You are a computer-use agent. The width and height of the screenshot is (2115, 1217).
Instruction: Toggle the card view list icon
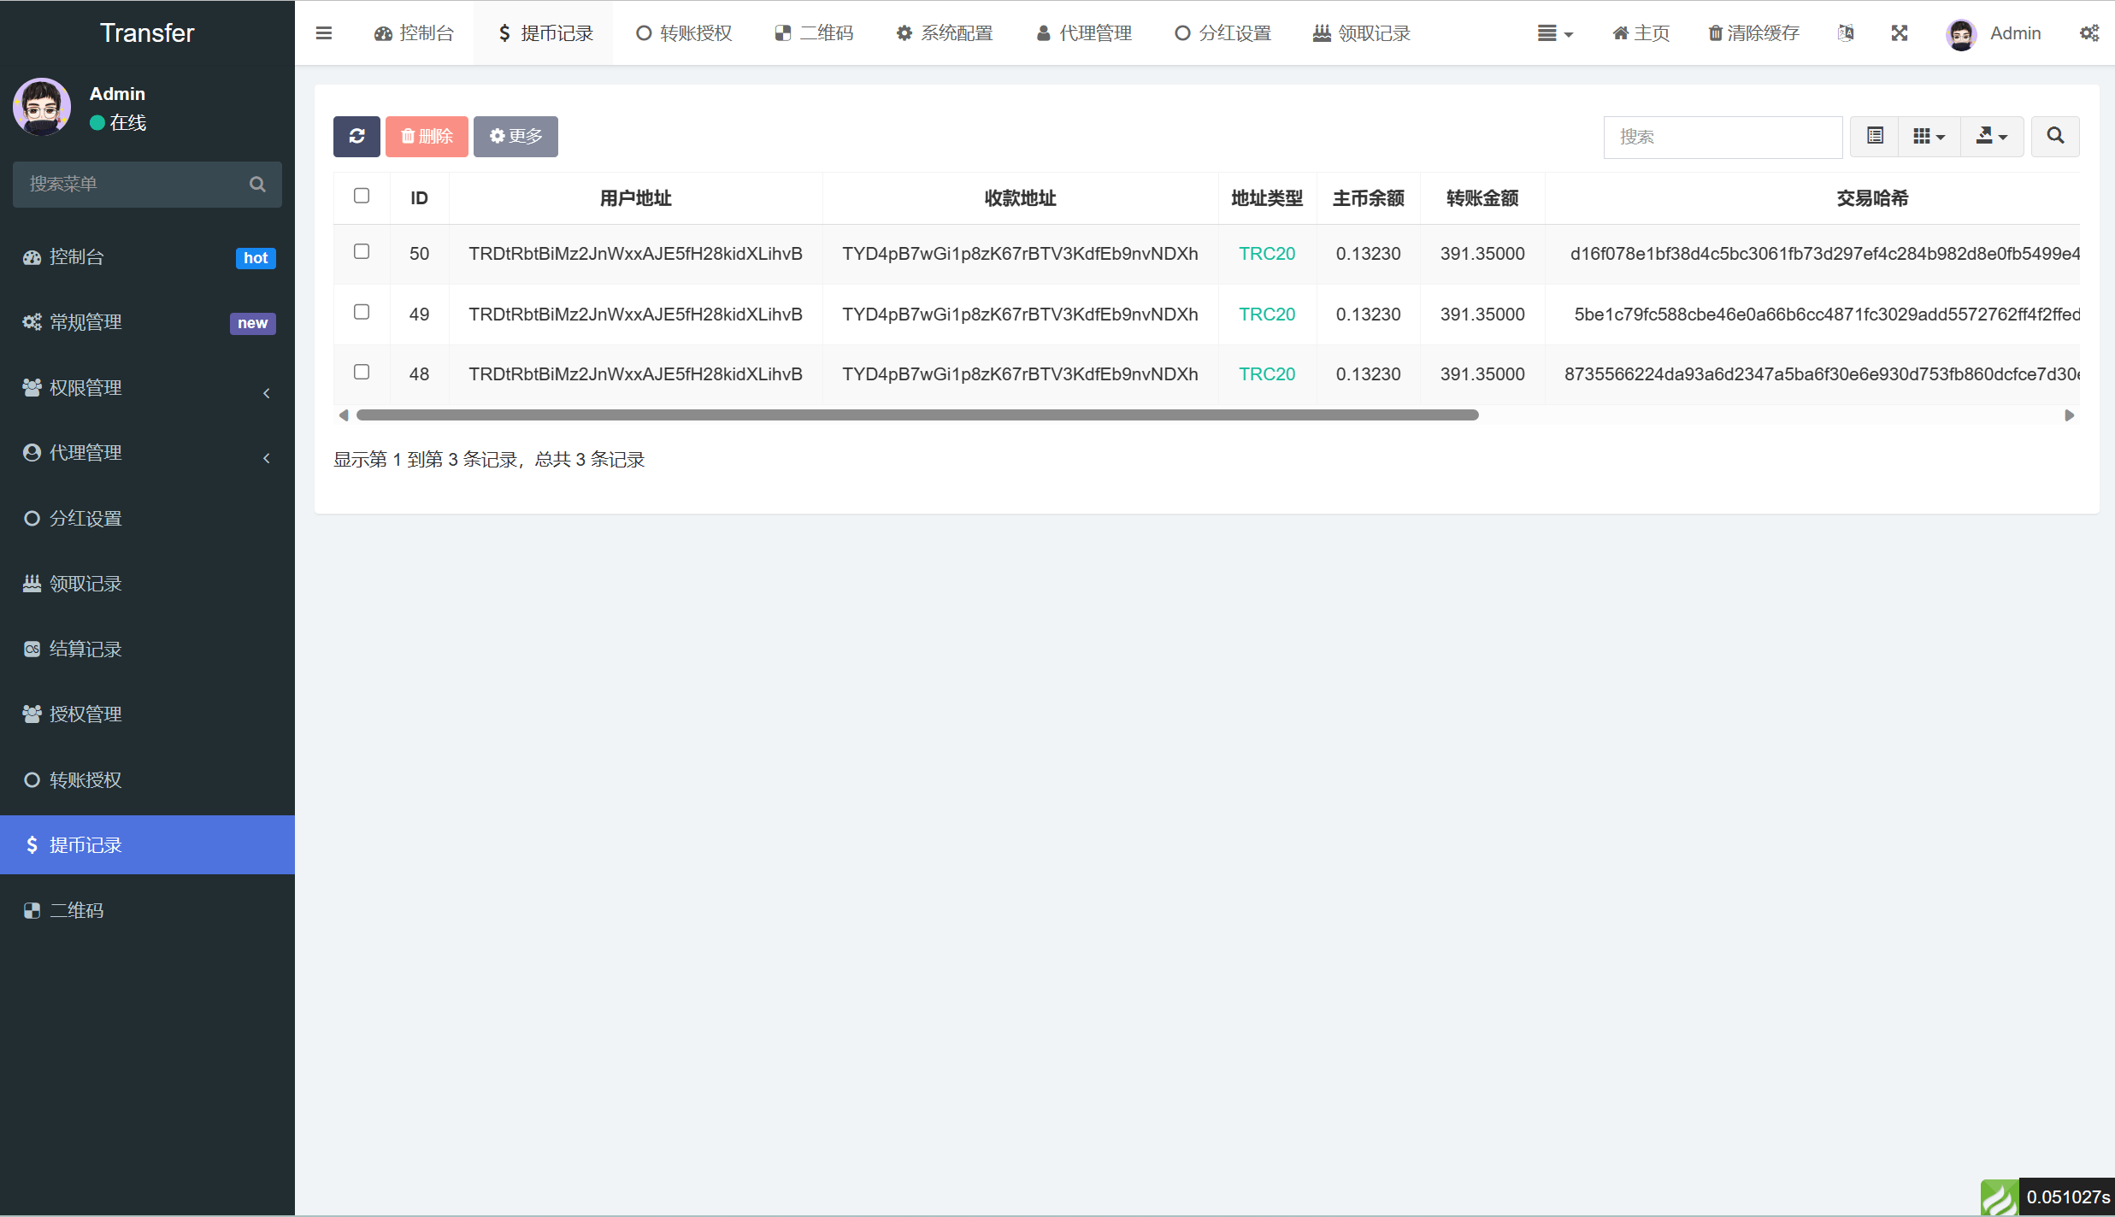pyautogui.click(x=1875, y=136)
